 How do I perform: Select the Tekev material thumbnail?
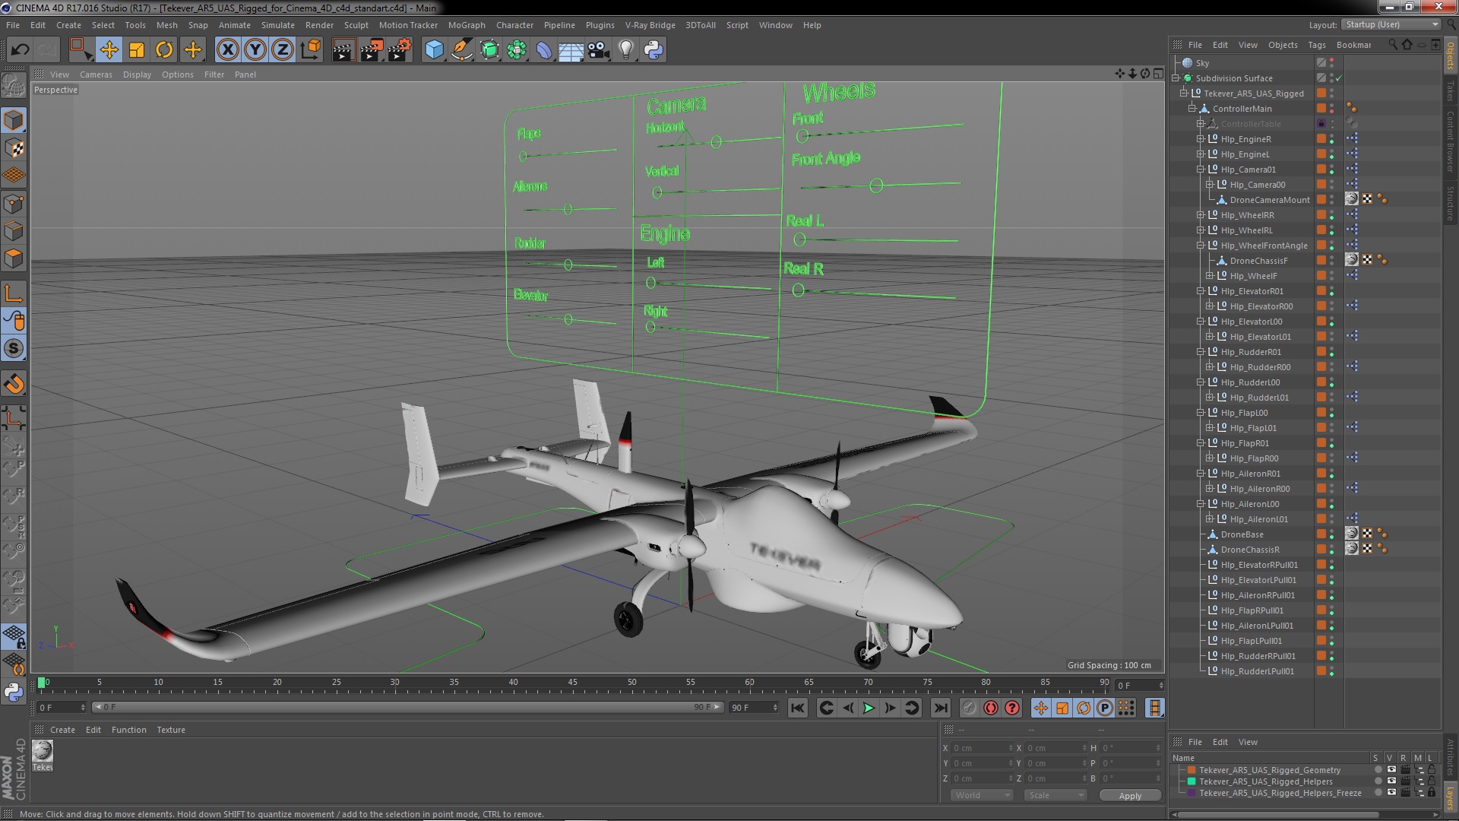[x=43, y=751]
